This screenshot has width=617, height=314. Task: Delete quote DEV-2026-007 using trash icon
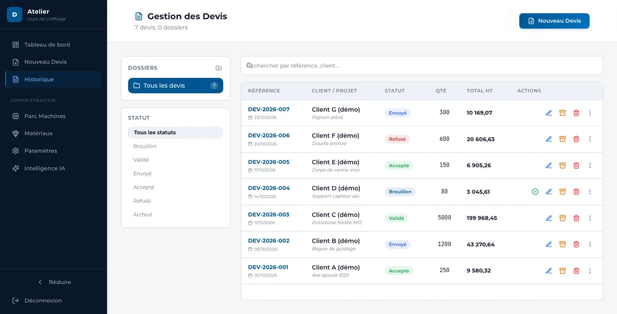click(x=576, y=113)
